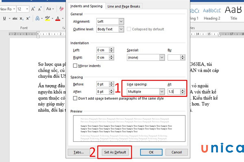Check Don't add space between paragraphs

coord(75,98)
